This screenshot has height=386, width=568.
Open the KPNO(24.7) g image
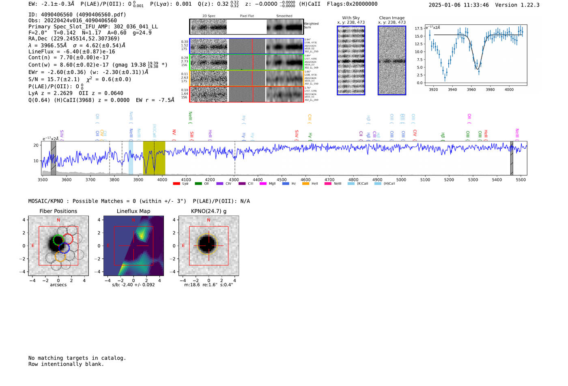(209, 246)
